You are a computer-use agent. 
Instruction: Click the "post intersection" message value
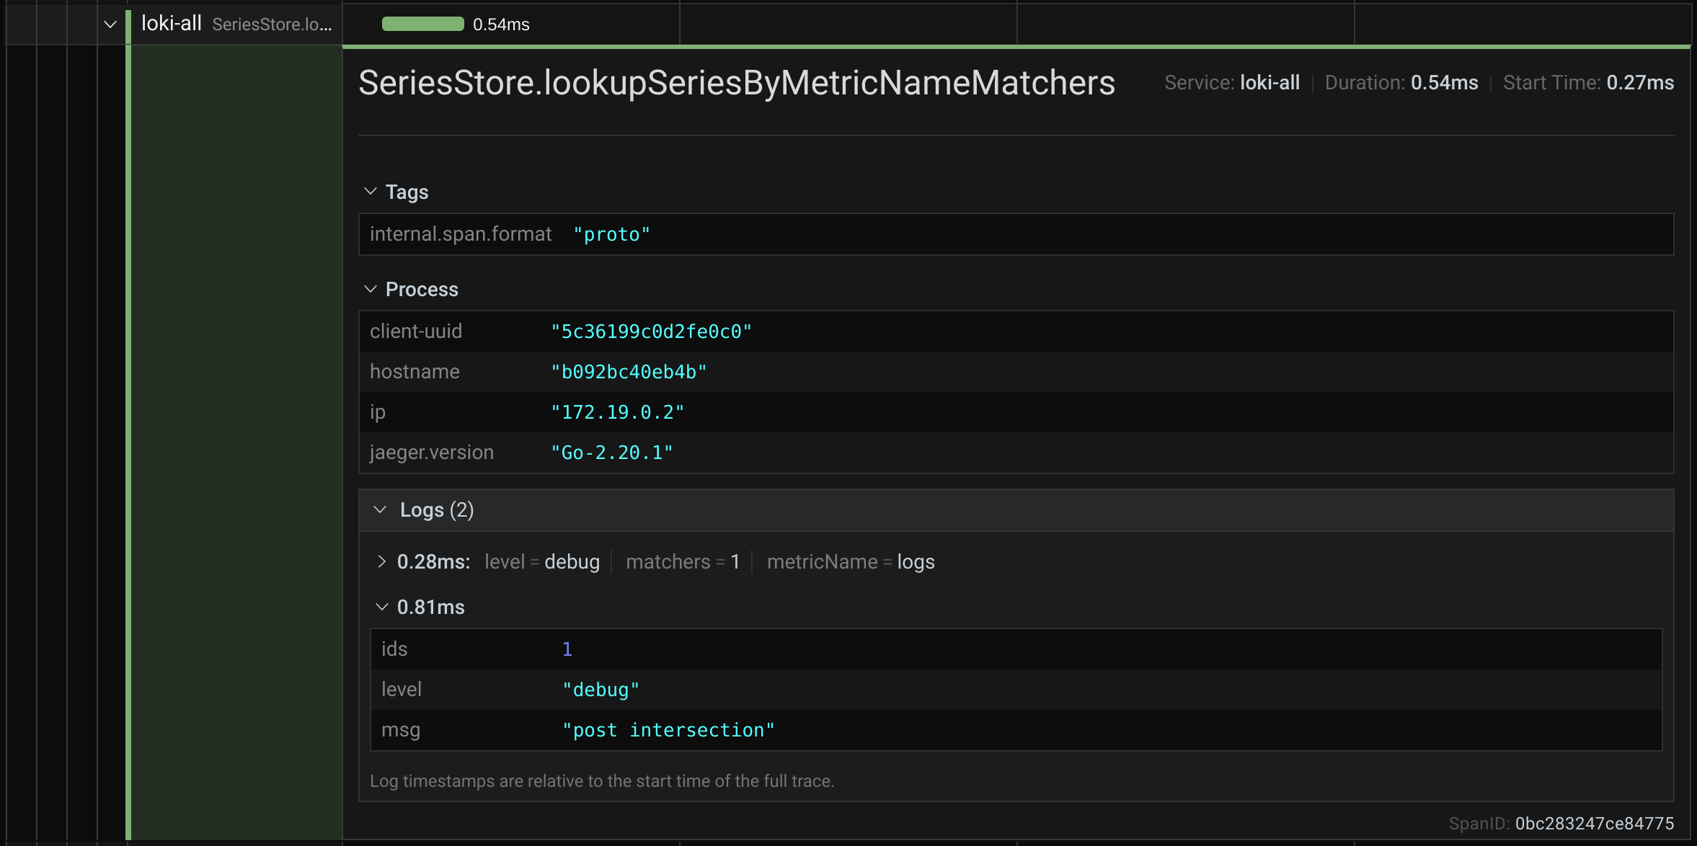pos(668,729)
